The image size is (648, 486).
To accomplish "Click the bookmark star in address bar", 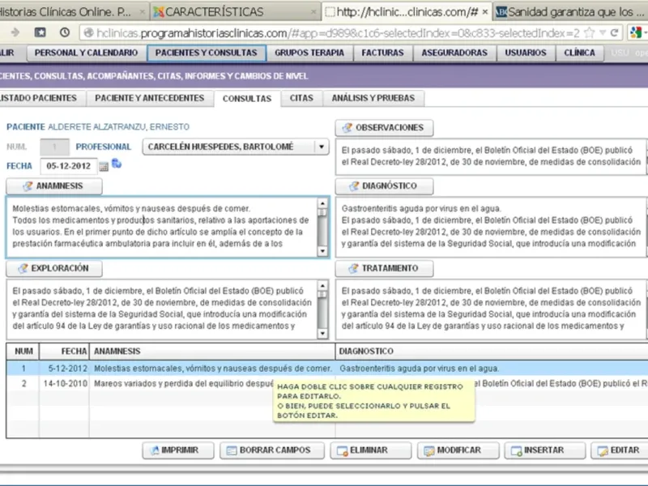I will click(x=590, y=32).
